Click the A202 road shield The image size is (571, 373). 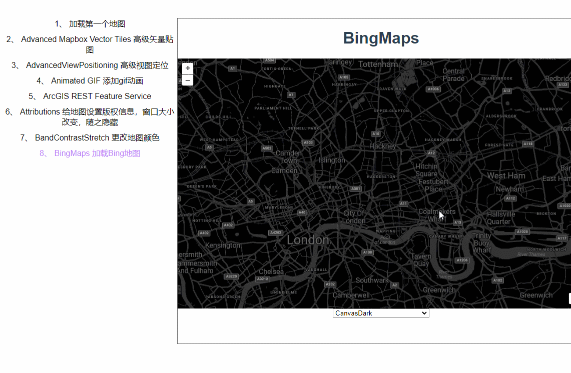click(x=330, y=284)
